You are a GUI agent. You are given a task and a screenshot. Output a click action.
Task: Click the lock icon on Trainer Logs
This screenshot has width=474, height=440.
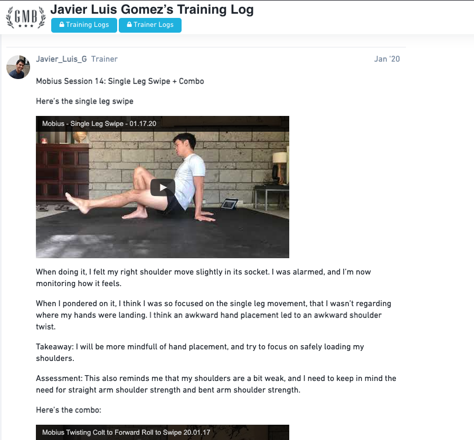coord(129,24)
